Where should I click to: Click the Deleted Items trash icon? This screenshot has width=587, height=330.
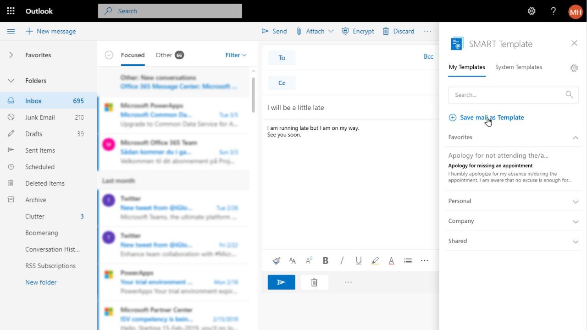11,183
